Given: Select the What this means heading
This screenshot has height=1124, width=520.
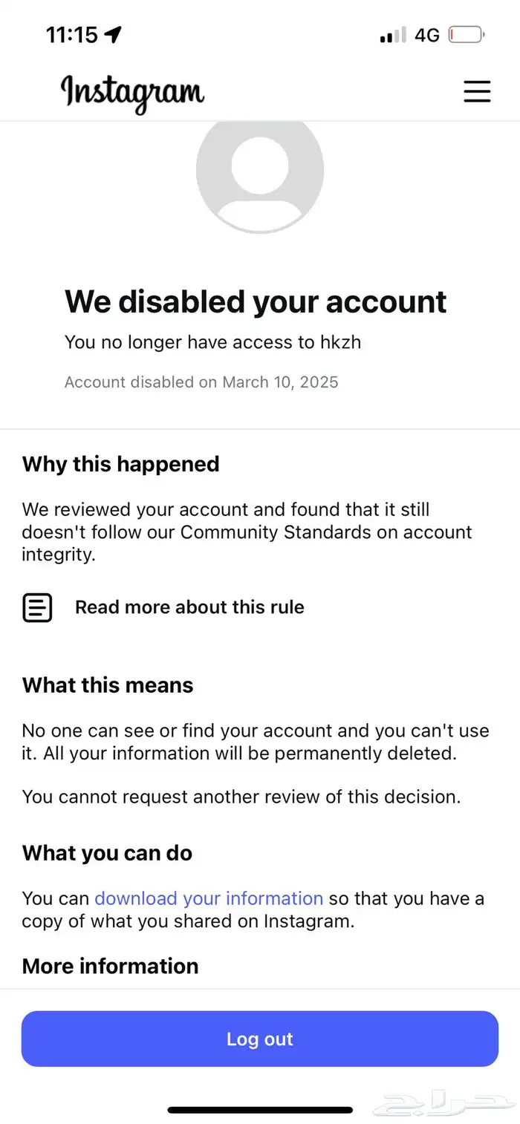Looking at the screenshot, I should (108, 684).
